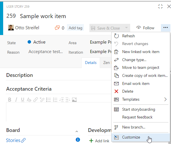Click inside the Acceptance Criteria text area
This screenshot has height=144, width=171.
(59, 112)
